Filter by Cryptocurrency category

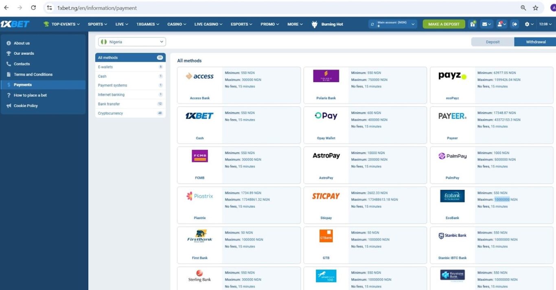coord(130,113)
